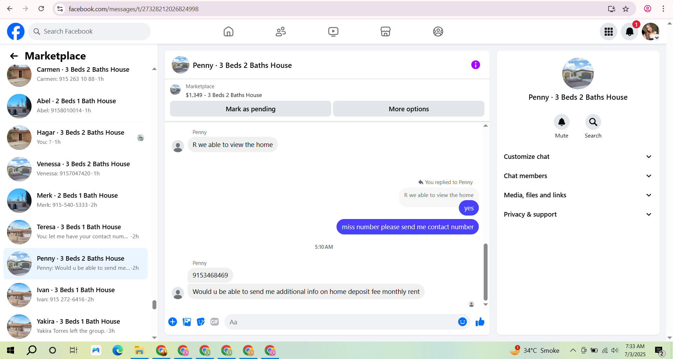Toggle the purple conversation info icon

[475, 65]
